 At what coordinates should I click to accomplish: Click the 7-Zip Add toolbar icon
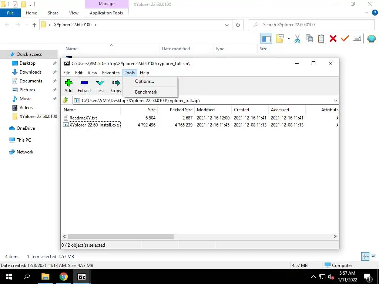coord(68,83)
